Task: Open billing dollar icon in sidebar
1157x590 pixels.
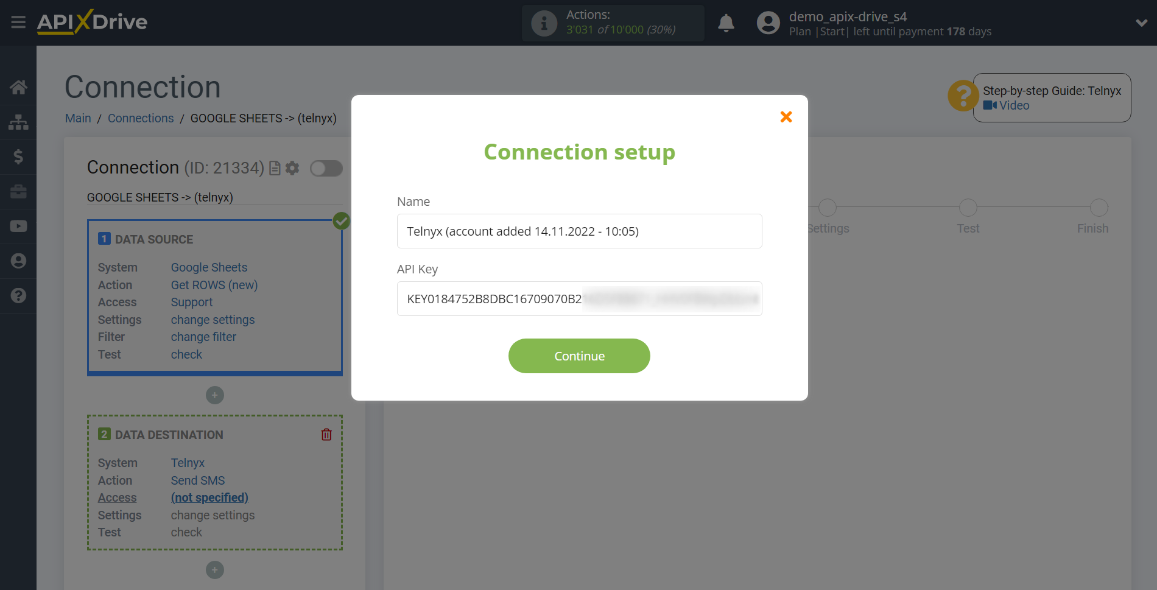Action: pyautogui.click(x=18, y=156)
